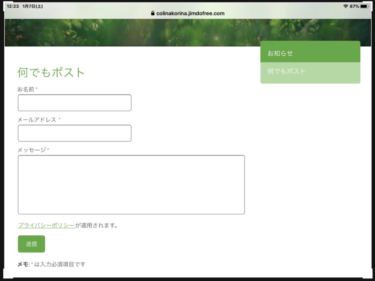Focus the お名前 input field
This screenshot has width=375, height=281.
(74, 103)
